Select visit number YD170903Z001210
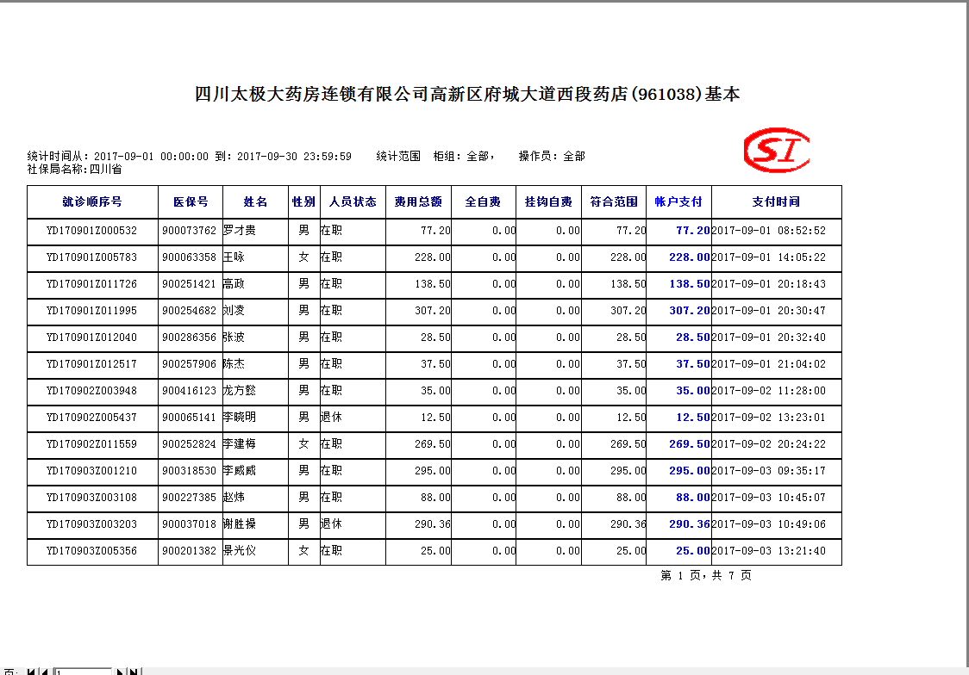 91,471
